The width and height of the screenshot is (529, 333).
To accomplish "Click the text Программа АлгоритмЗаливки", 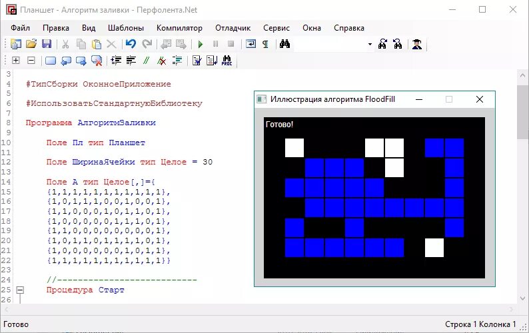I will tap(91, 123).
